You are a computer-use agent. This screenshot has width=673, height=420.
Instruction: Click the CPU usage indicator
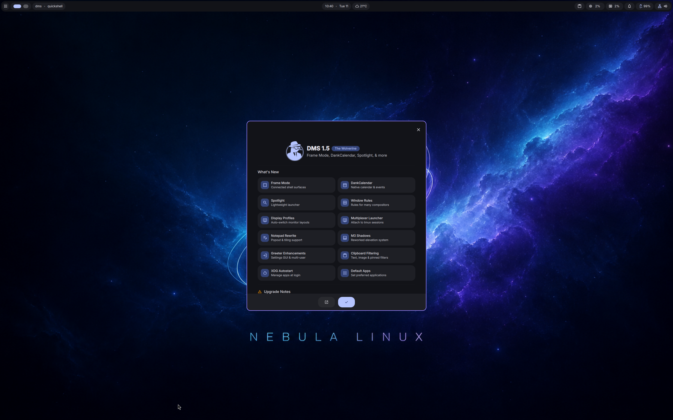pos(595,6)
